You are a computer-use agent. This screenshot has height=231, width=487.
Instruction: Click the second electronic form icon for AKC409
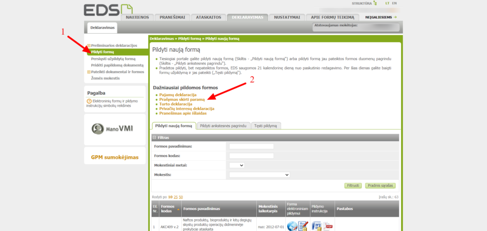pos(302,226)
